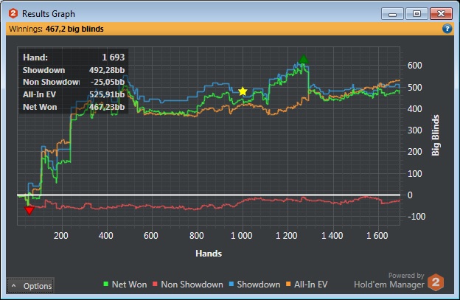Click the Net Won legend label
The image size is (460, 300).
click(x=130, y=285)
